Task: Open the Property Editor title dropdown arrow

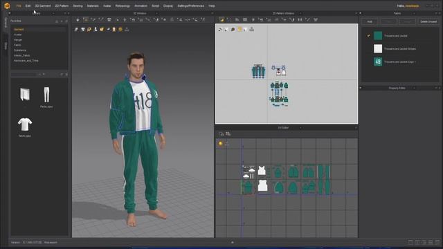Action: click(414, 88)
